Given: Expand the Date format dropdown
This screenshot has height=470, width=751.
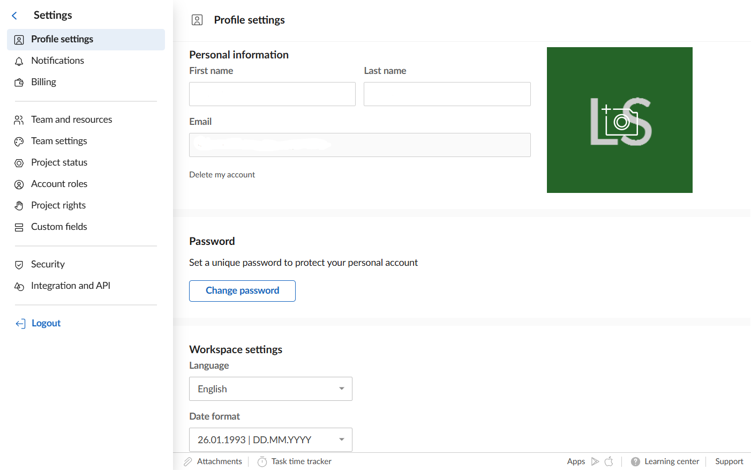Looking at the screenshot, I should pyautogui.click(x=271, y=439).
